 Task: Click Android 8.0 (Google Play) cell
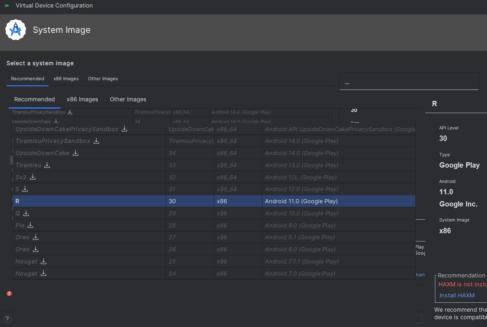(339, 249)
